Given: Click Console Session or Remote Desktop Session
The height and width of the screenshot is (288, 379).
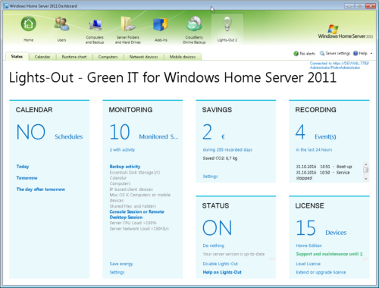Looking at the screenshot, I should point(136,214).
